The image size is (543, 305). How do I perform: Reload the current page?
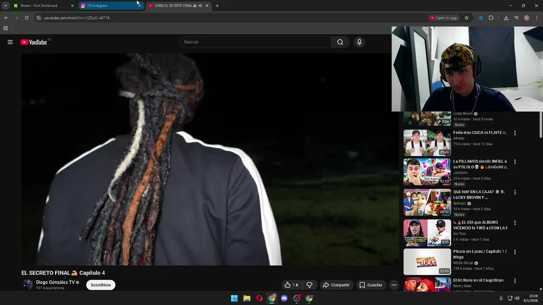tap(26, 18)
